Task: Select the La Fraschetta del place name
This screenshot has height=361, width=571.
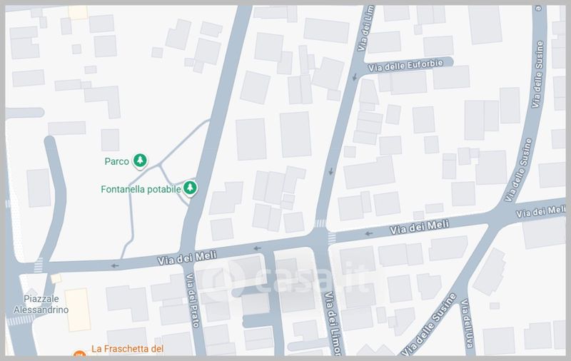Action: (128, 350)
